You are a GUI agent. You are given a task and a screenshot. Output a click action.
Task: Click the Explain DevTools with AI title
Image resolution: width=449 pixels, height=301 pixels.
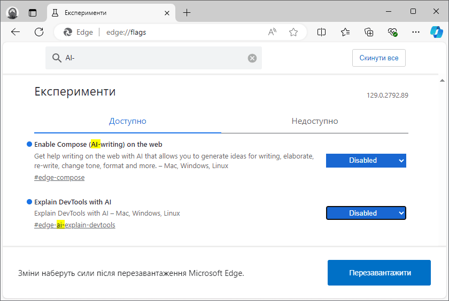(x=73, y=202)
